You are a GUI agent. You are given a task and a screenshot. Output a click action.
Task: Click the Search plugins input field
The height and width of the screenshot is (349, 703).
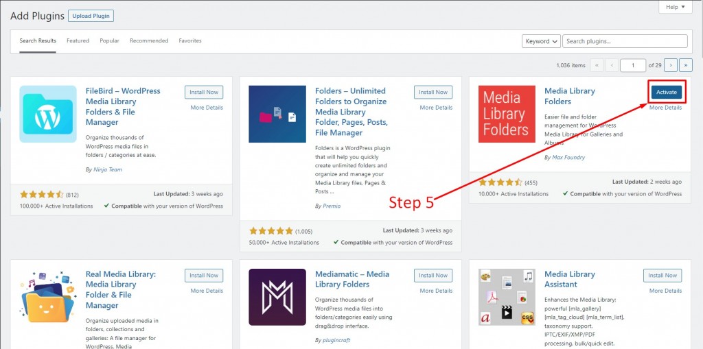pos(625,41)
